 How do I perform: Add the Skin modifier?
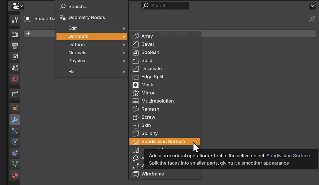[165, 125]
